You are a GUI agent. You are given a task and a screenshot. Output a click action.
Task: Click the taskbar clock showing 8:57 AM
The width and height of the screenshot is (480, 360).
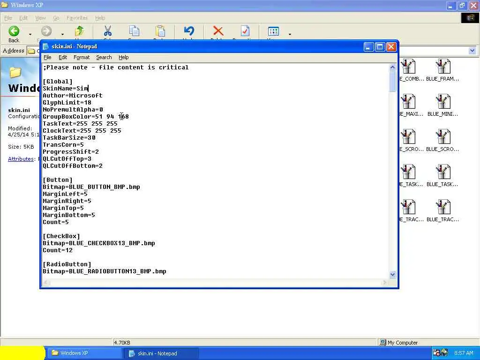(464, 353)
